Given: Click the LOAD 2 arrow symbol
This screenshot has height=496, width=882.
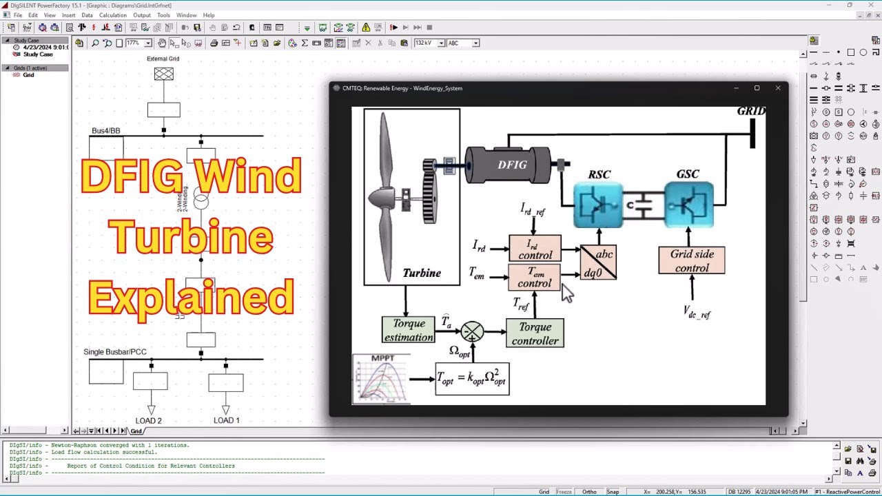Looking at the screenshot, I should coord(151,410).
